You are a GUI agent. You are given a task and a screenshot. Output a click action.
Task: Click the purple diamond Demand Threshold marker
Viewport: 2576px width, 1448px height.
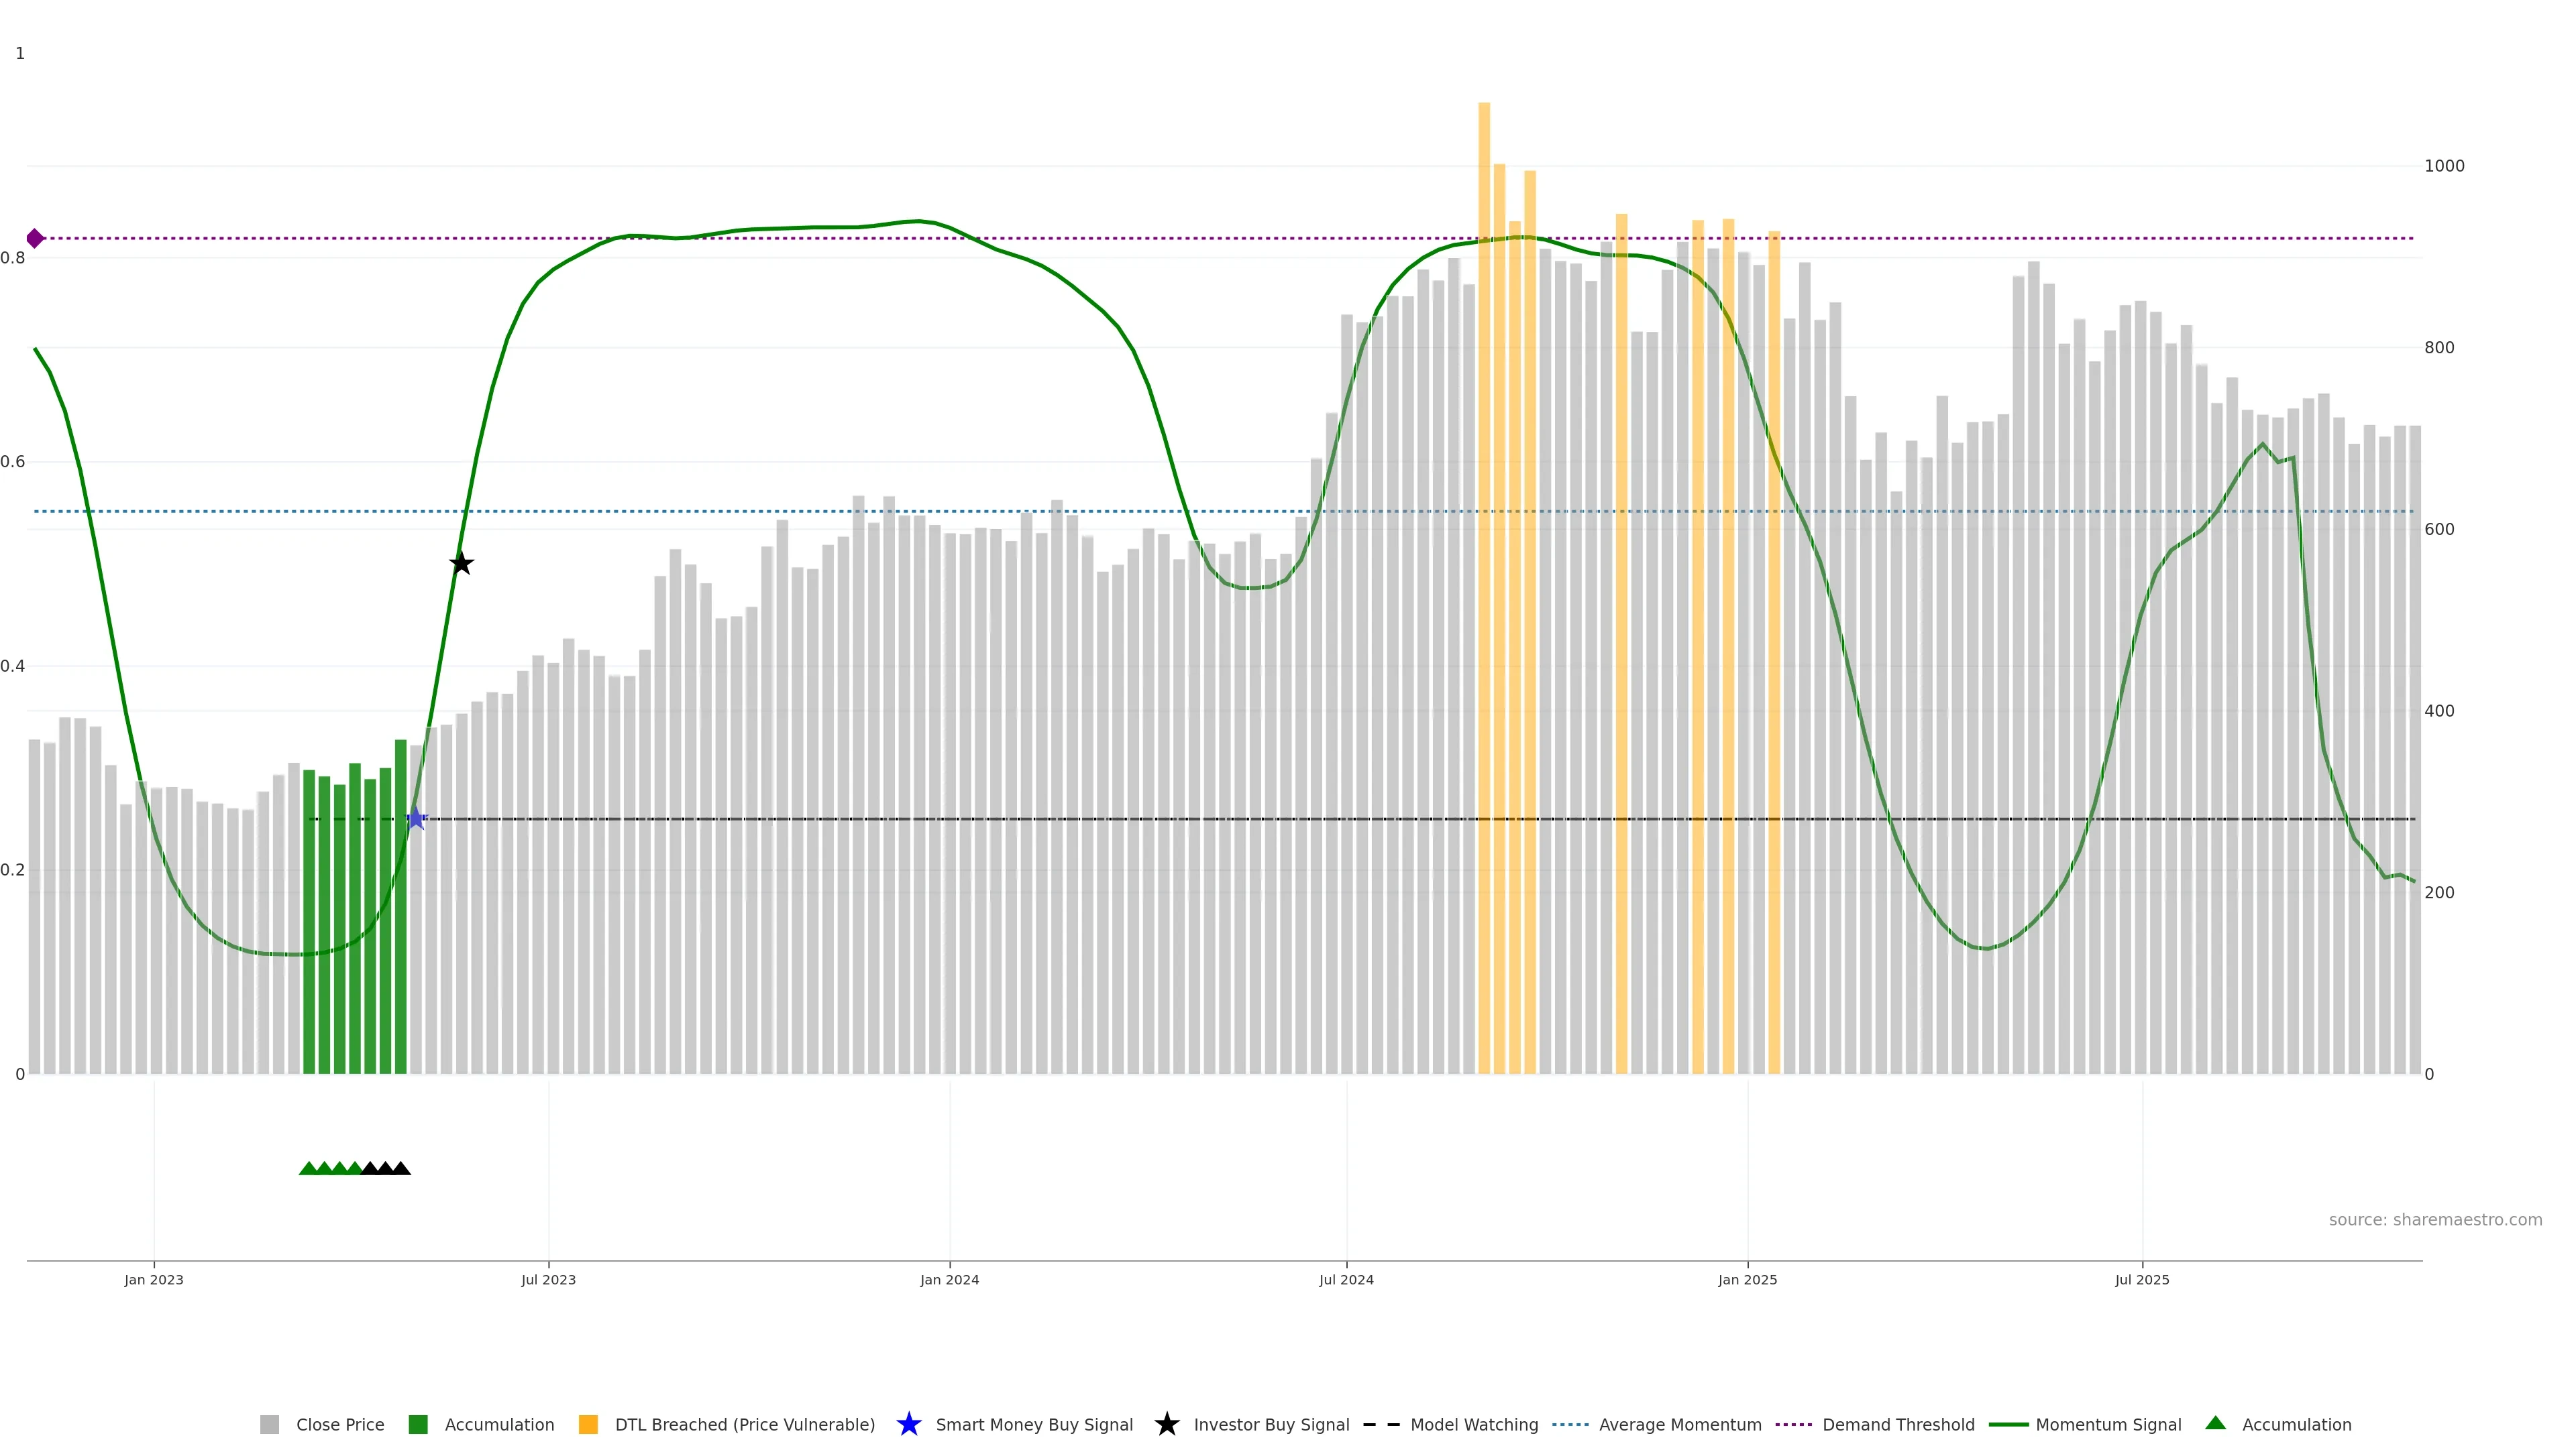tap(35, 238)
